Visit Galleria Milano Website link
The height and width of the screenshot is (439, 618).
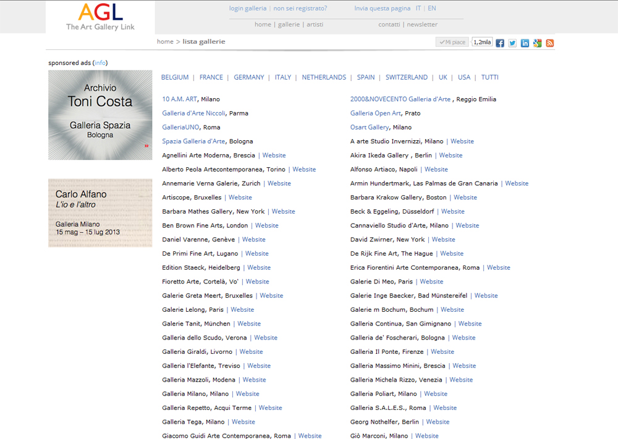(x=247, y=394)
